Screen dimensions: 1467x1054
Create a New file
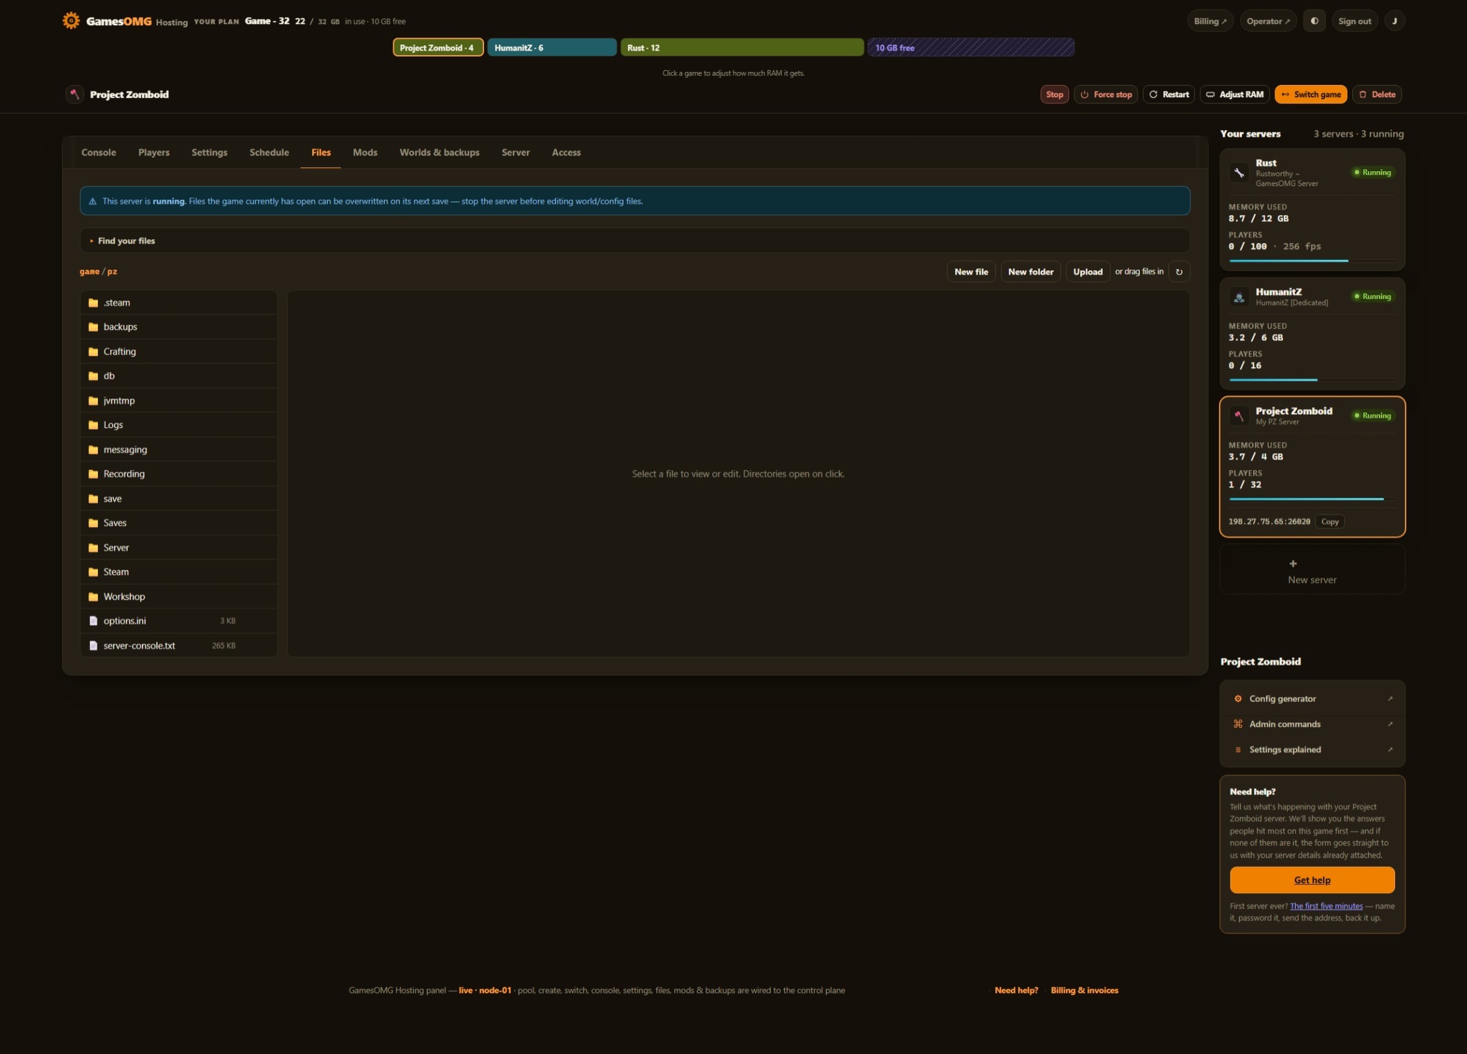click(x=971, y=272)
